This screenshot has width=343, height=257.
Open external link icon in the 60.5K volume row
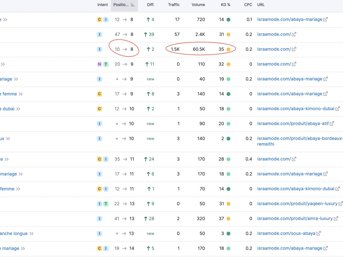pyautogui.click(x=294, y=49)
